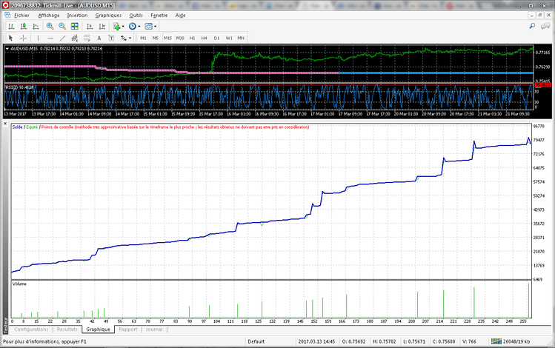The image size is (555, 348).
Task: Switch chart to candlestick display
Action: (24, 27)
